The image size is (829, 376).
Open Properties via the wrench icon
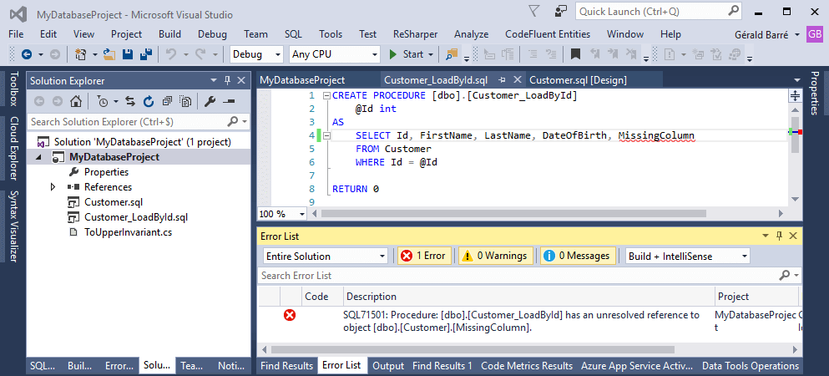(210, 101)
